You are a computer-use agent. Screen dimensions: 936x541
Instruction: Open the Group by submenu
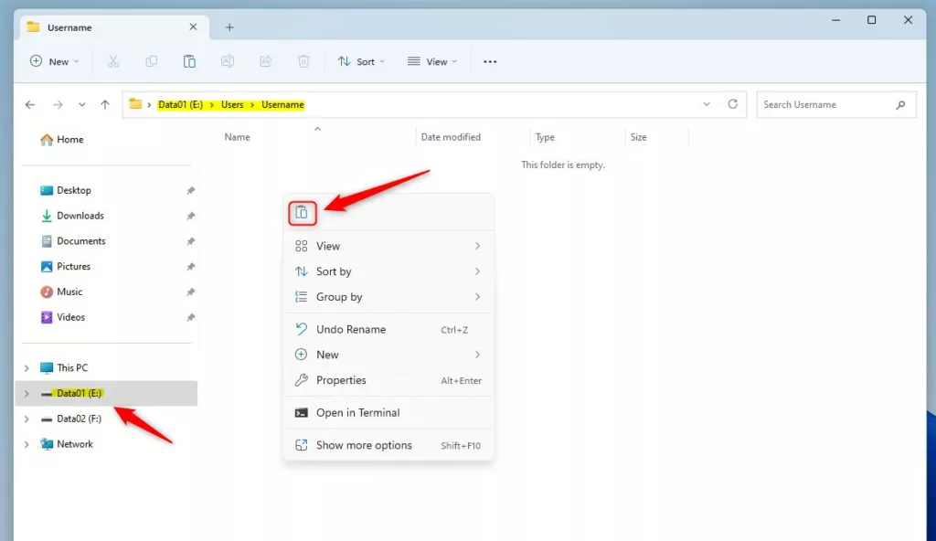388,297
